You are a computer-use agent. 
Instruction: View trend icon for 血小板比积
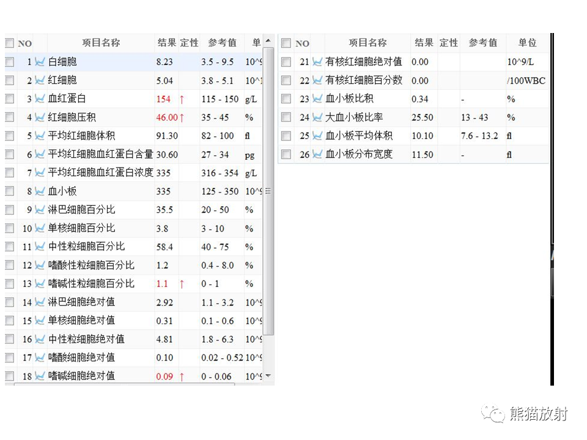point(317,99)
